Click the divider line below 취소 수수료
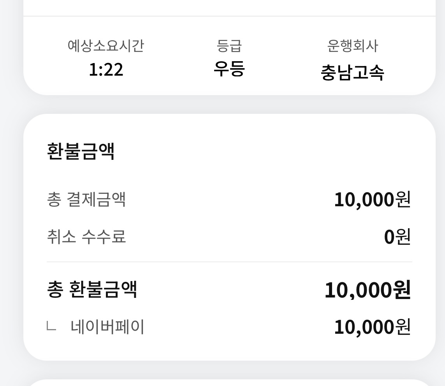This screenshot has height=386, width=445. click(x=229, y=262)
